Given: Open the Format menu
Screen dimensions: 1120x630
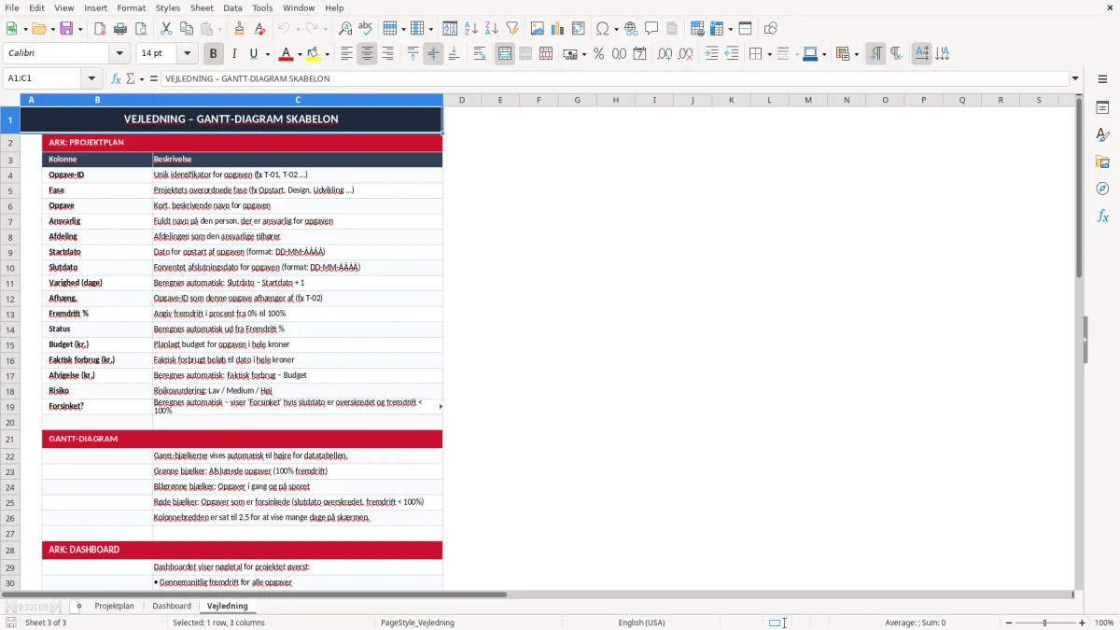Looking at the screenshot, I should pos(131,7).
